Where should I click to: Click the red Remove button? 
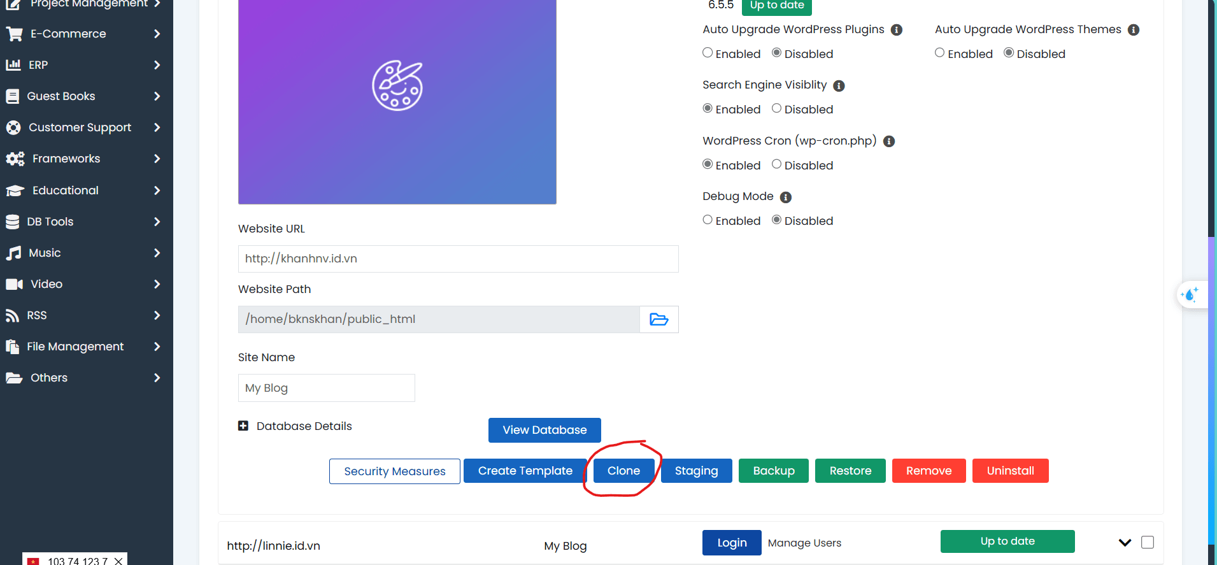[x=929, y=471]
